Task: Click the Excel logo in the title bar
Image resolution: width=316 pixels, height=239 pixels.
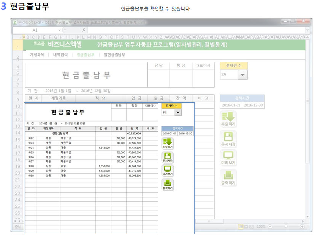Action: pyautogui.click(x=15, y=22)
